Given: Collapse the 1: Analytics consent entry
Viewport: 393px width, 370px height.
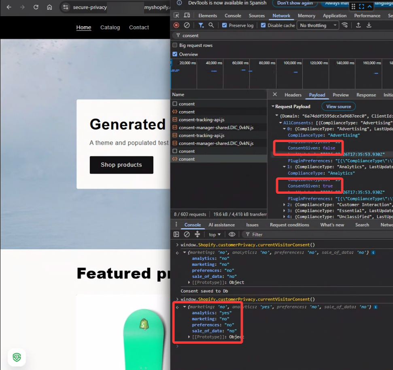Looking at the screenshot, I should pyautogui.click(x=284, y=166).
